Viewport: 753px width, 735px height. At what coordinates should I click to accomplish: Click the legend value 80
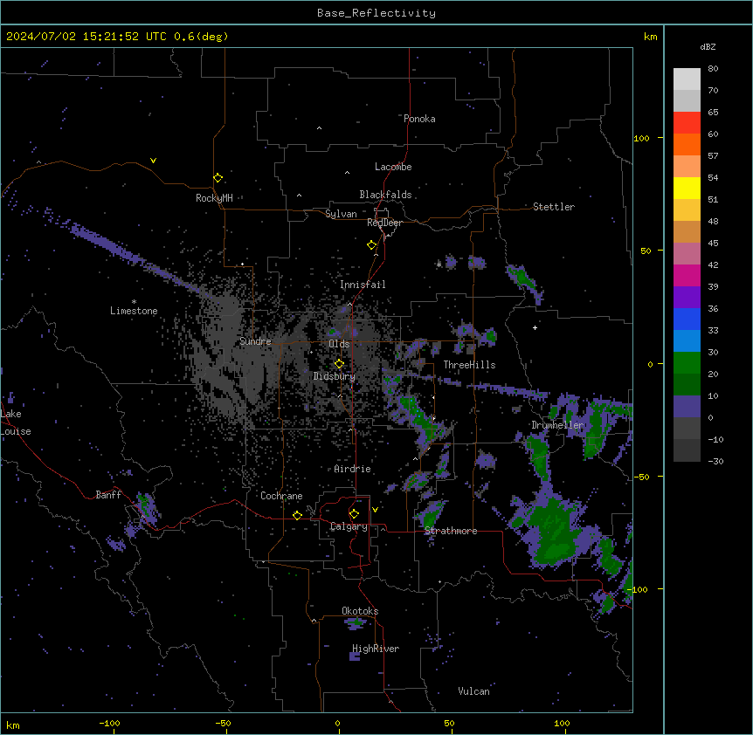[713, 69]
